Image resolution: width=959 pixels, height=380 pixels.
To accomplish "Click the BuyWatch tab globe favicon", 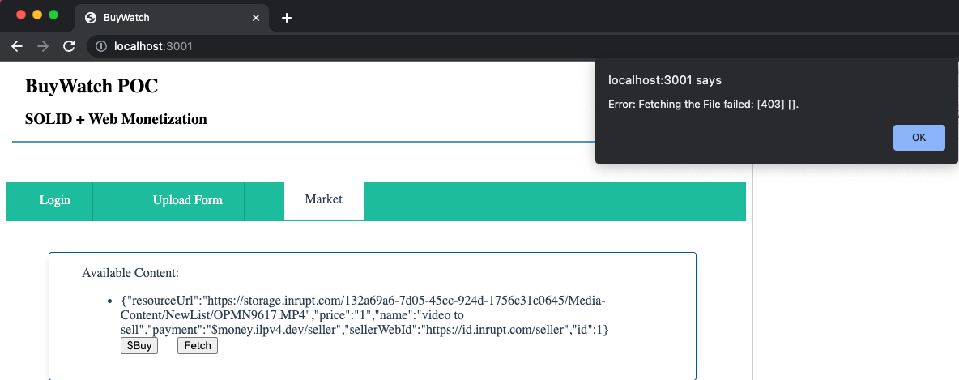I will pos(92,18).
